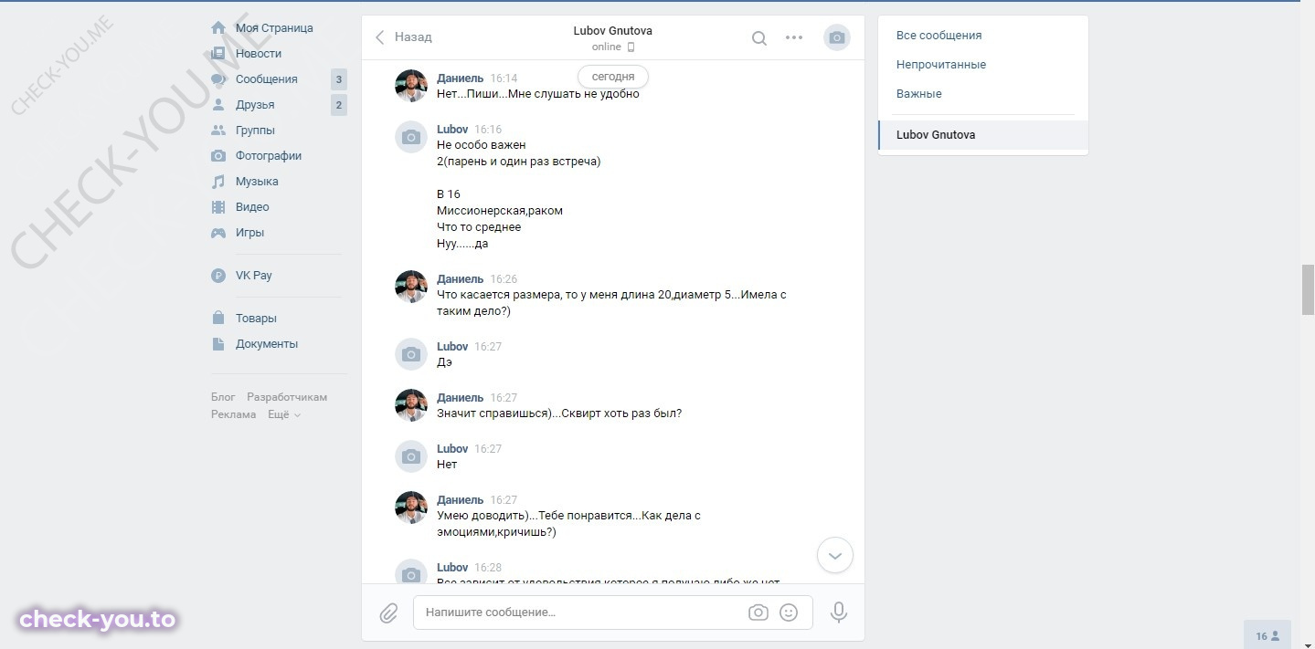Open Видео in the left menu
This screenshot has height=649, width=1315.
click(252, 207)
